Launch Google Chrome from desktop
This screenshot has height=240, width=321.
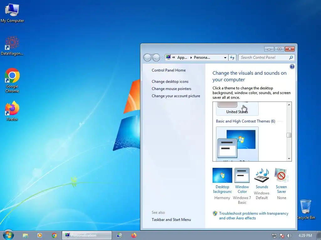click(12, 80)
